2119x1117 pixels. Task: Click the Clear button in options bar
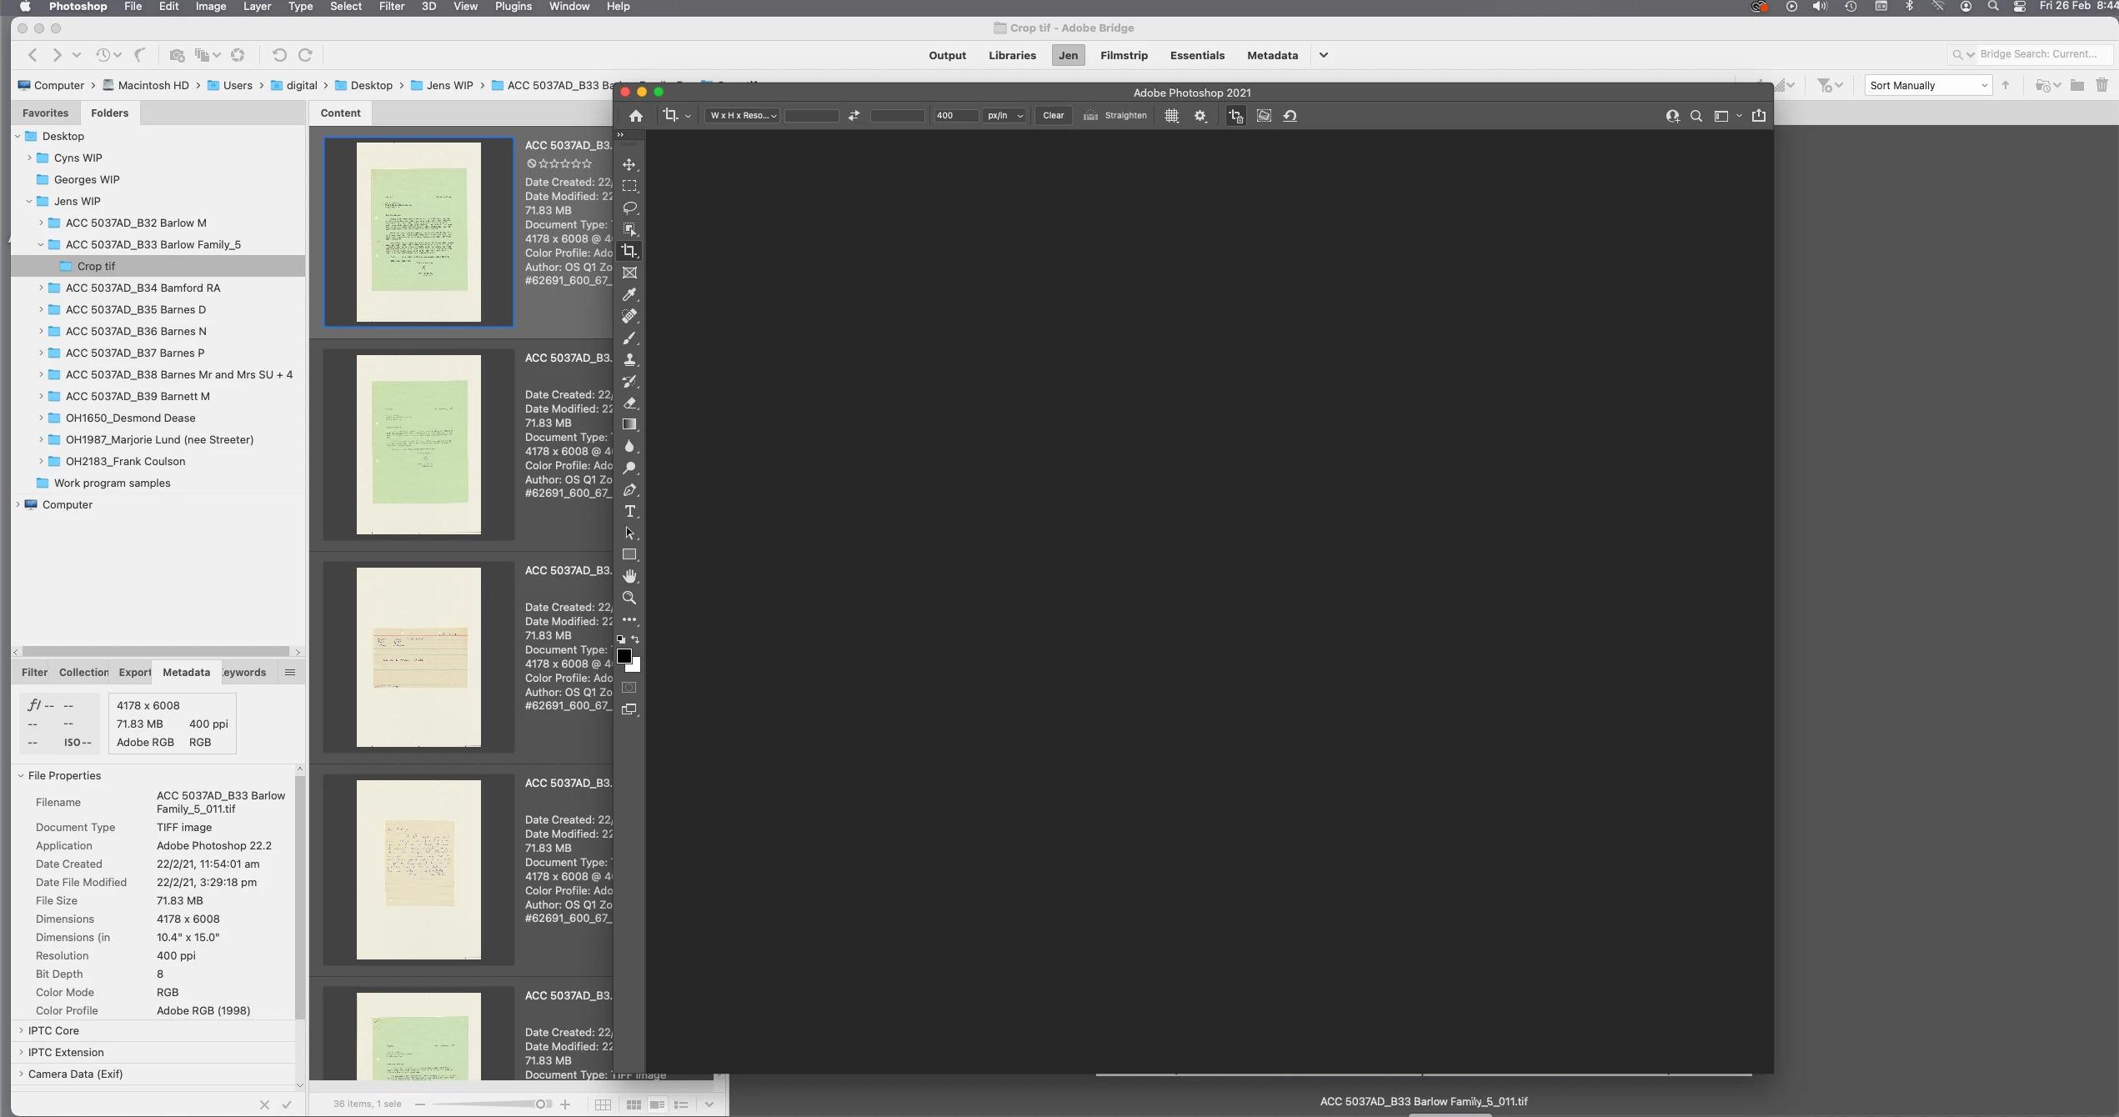pos(1053,116)
